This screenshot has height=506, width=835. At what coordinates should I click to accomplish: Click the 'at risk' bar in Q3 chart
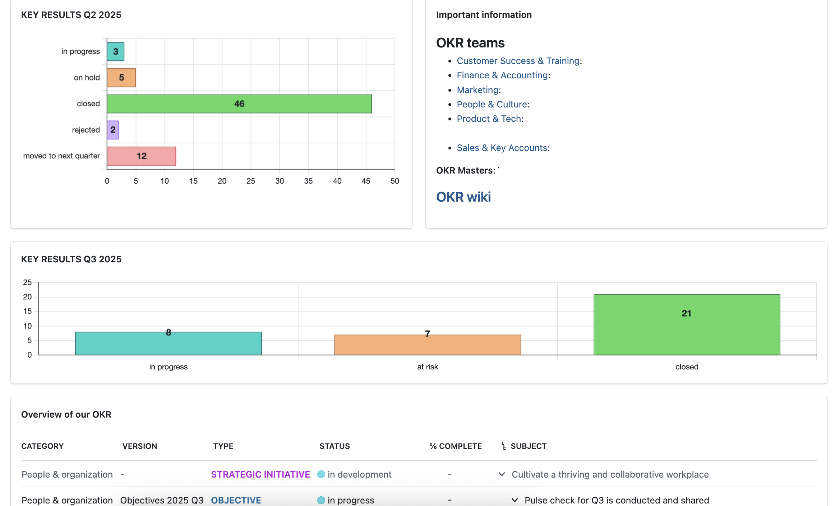(x=427, y=344)
